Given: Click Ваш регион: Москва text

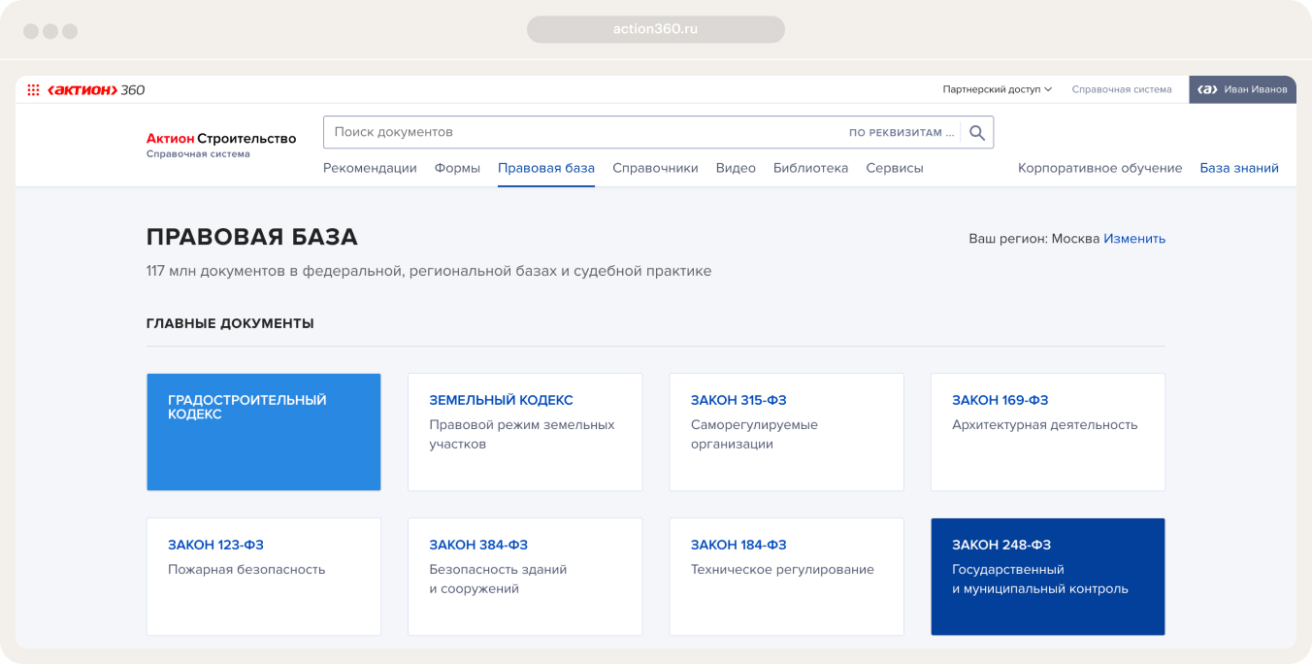Looking at the screenshot, I should (1034, 239).
